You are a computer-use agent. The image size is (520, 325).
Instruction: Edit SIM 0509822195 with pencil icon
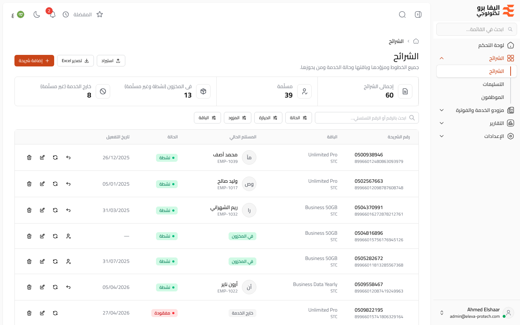pos(42,313)
